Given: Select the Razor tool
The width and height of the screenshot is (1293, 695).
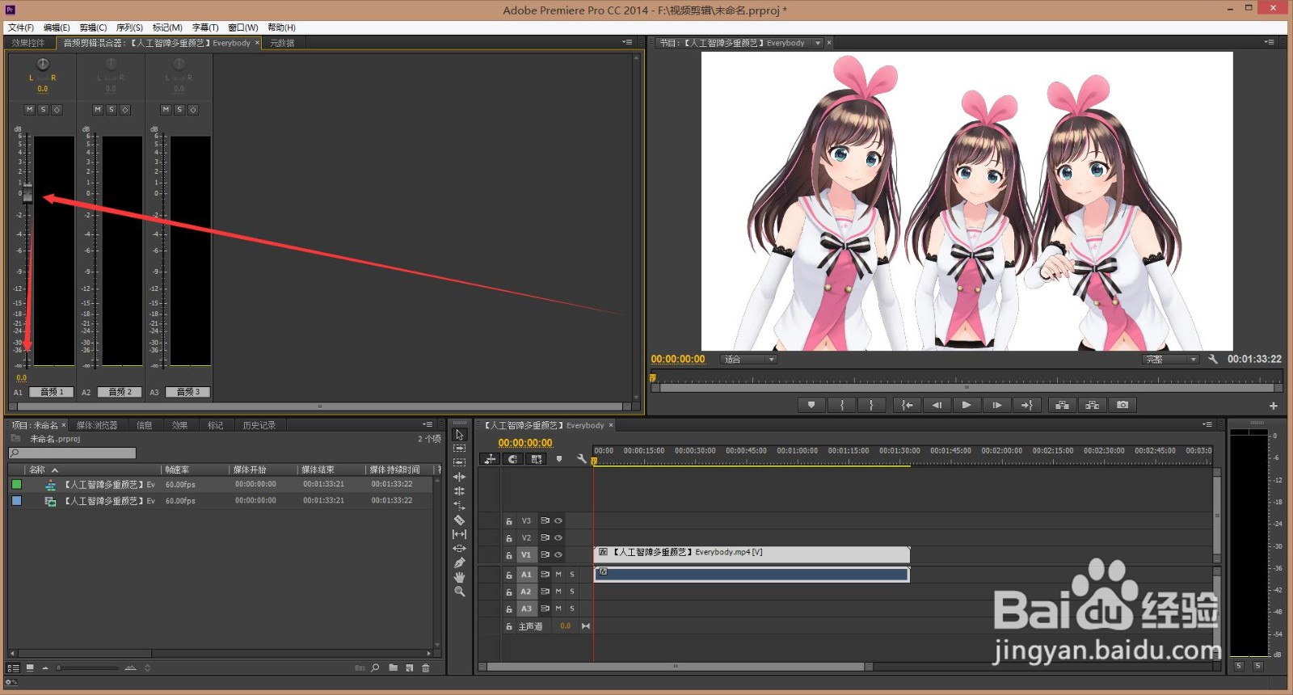Looking at the screenshot, I should click(460, 520).
